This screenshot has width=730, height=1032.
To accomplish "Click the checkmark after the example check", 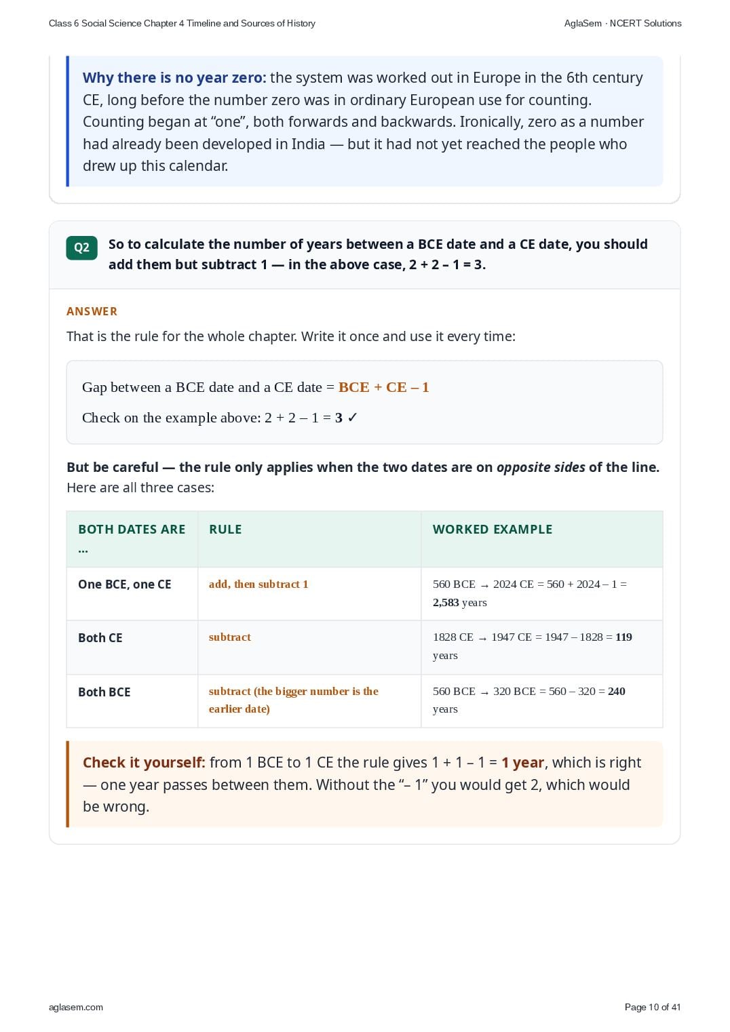I will (x=352, y=418).
